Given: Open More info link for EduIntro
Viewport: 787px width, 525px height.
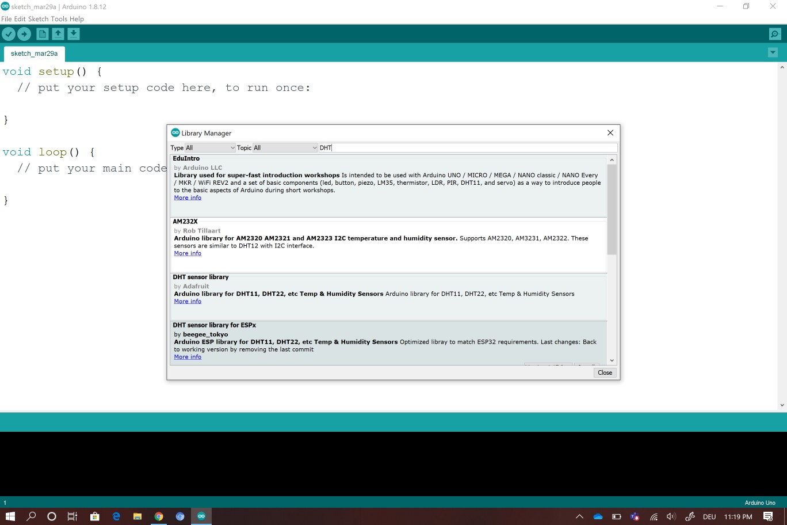Looking at the screenshot, I should tap(188, 198).
